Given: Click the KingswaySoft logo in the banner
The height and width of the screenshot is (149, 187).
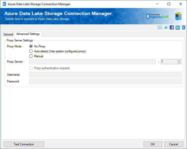Looking at the screenshot, I should (157, 16).
